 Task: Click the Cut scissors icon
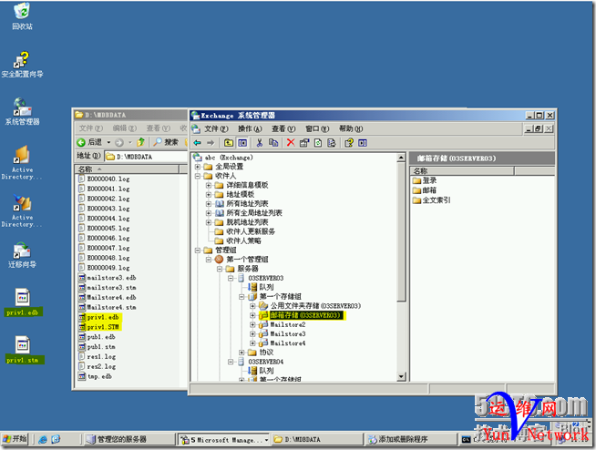(x=260, y=143)
